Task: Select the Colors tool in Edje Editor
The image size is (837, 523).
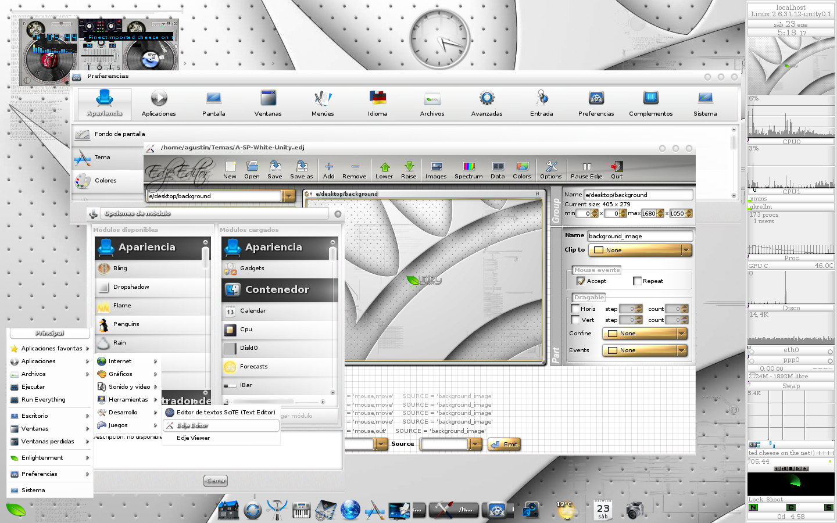Action: (x=521, y=170)
